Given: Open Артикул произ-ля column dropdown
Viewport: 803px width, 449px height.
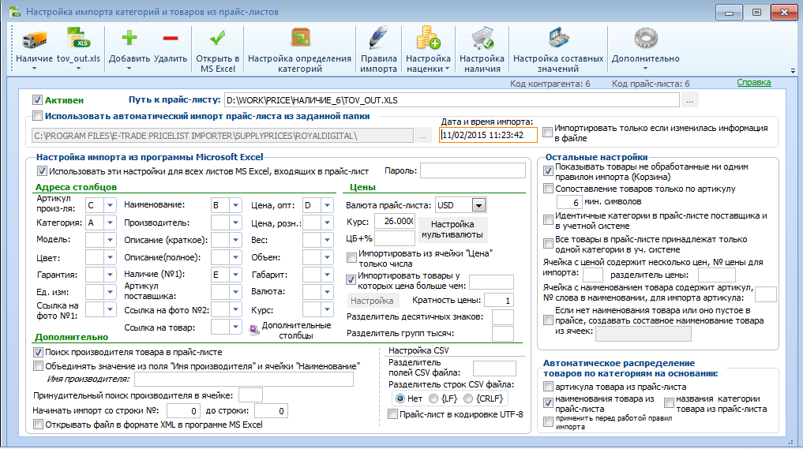Looking at the screenshot, I should tap(110, 205).
